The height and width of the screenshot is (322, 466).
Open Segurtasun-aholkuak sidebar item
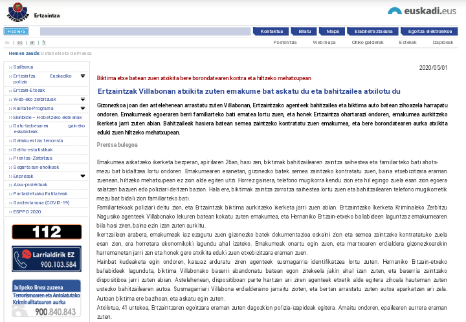point(36,167)
